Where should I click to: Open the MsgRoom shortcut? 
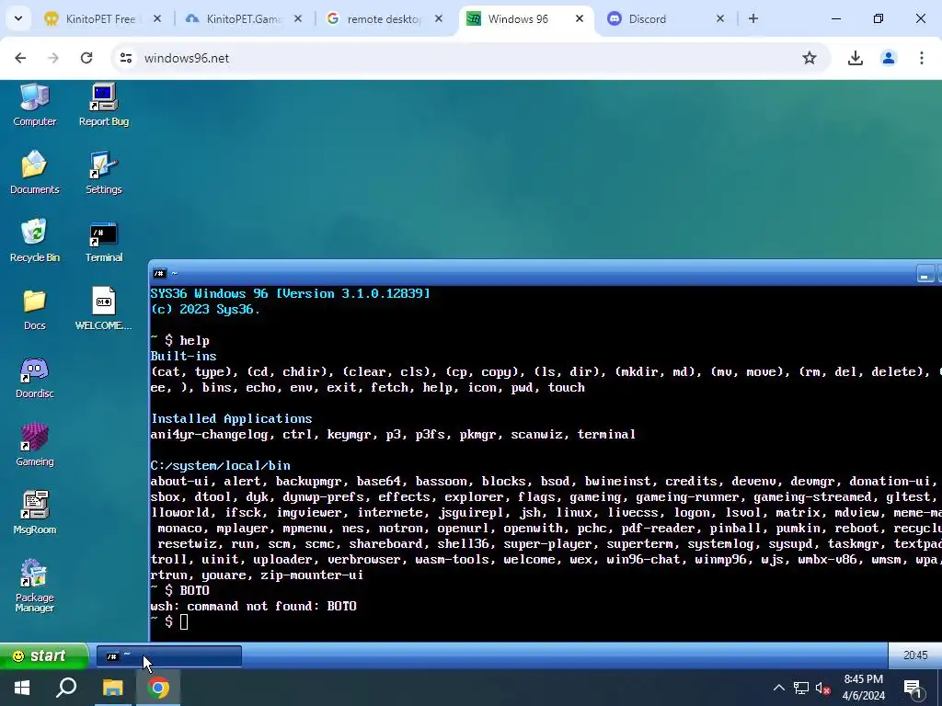tap(35, 512)
